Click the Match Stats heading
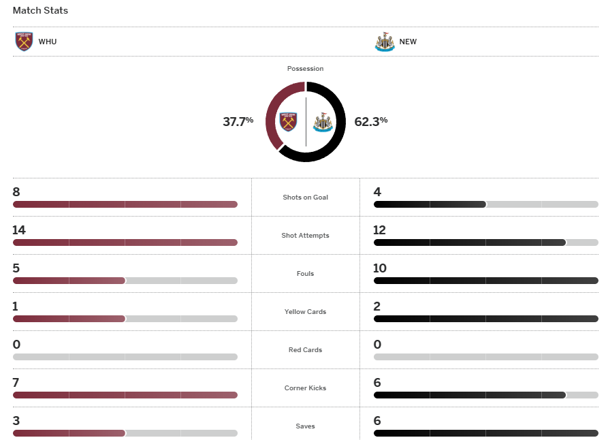The image size is (608, 440). click(x=40, y=11)
